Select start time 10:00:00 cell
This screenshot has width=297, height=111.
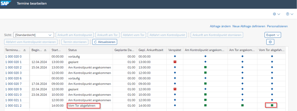(58, 95)
